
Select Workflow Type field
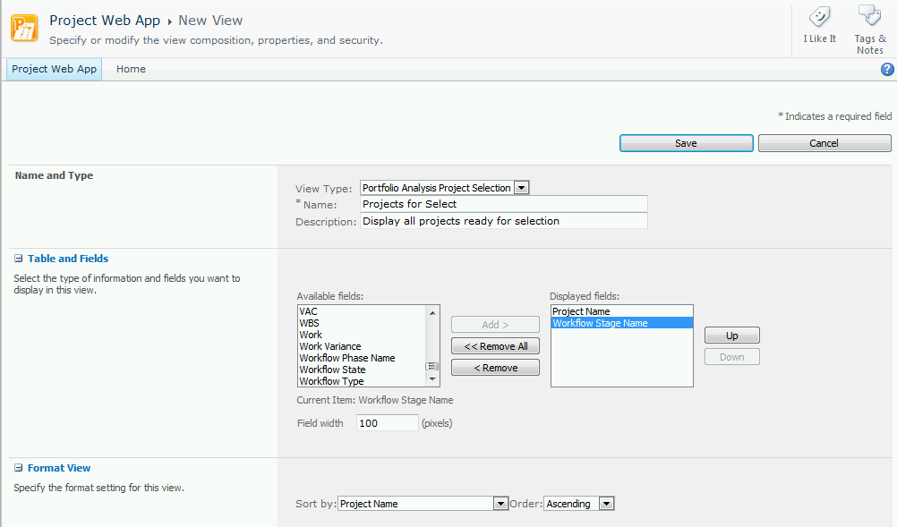[363, 381]
